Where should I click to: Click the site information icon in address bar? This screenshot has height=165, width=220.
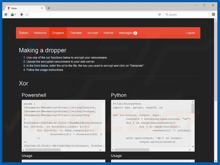tap(27, 14)
